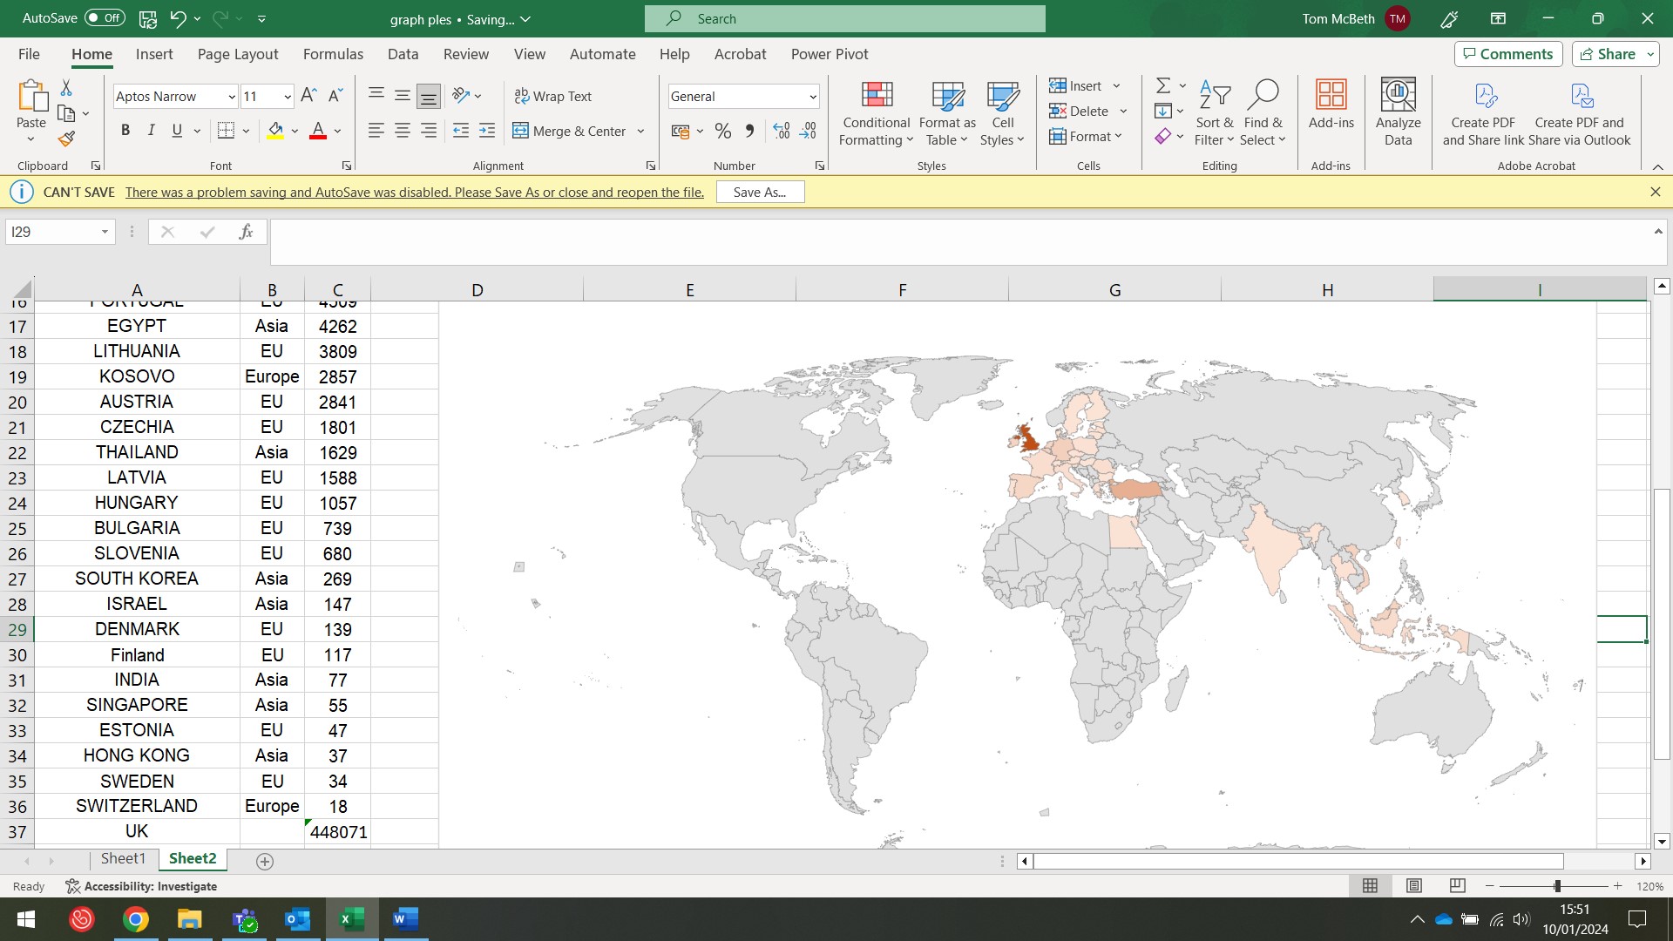Image resolution: width=1673 pixels, height=941 pixels.
Task: Open the Analyze Data tool
Action: pyautogui.click(x=1398, y=112)
